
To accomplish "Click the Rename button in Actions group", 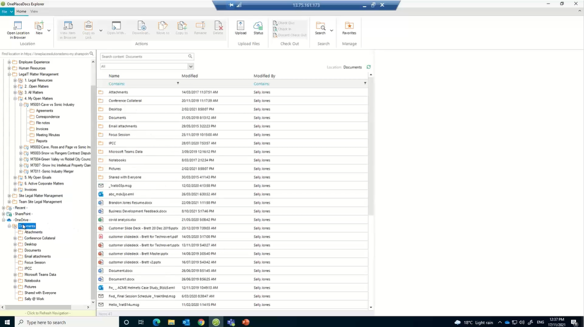I will point(200,26).
